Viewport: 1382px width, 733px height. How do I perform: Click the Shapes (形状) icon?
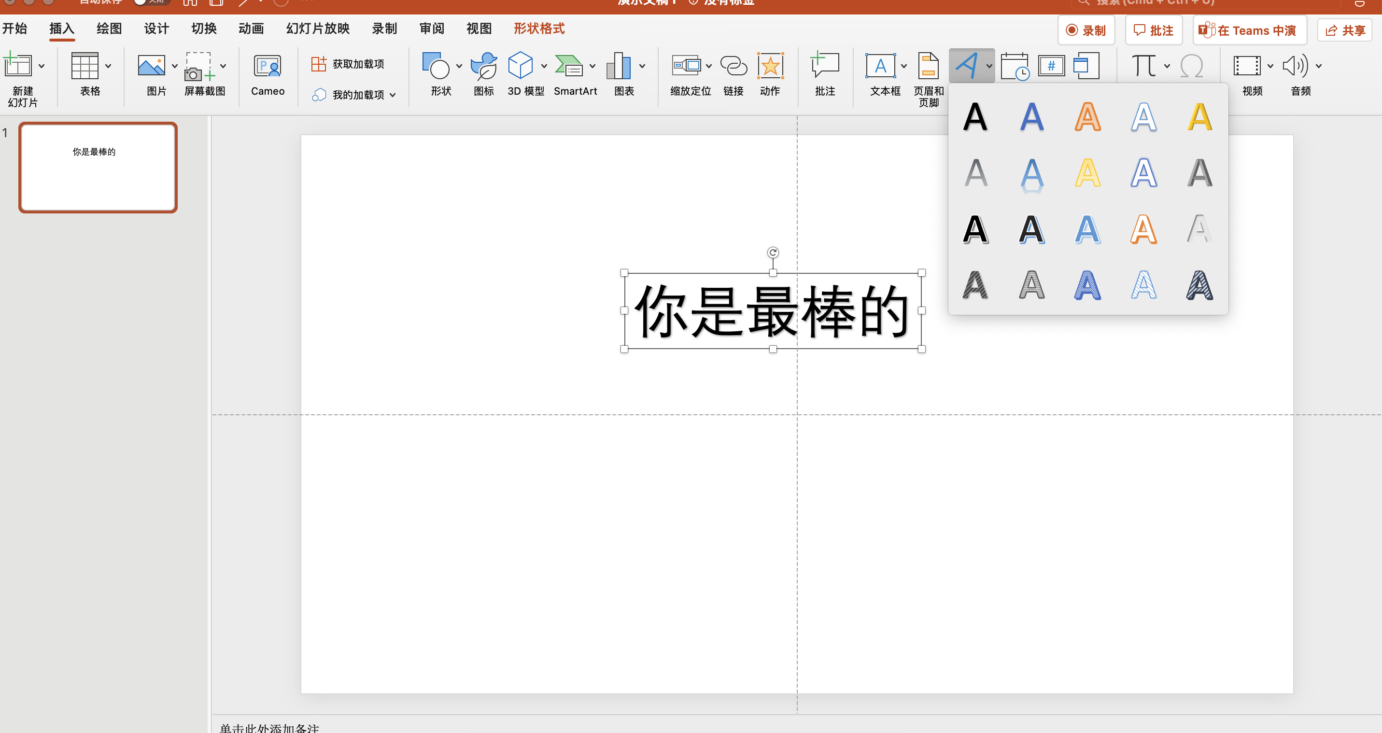click(436, 66)
